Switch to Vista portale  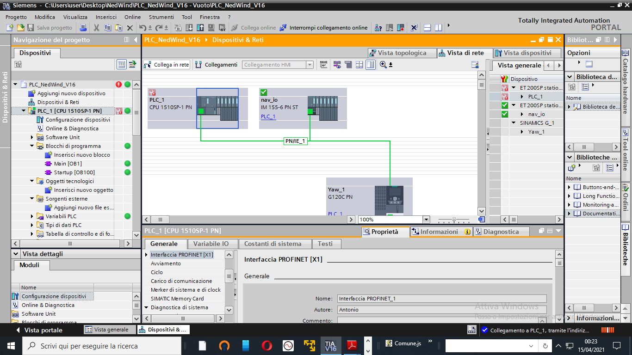39,330
